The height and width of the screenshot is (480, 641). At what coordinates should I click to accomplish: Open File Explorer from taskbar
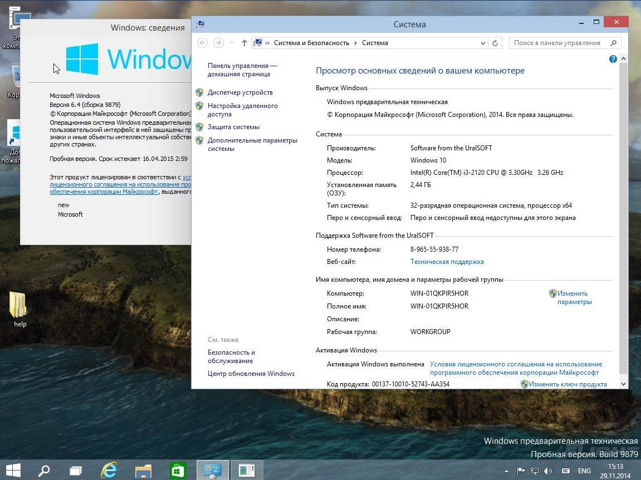[x=143, y=471]
